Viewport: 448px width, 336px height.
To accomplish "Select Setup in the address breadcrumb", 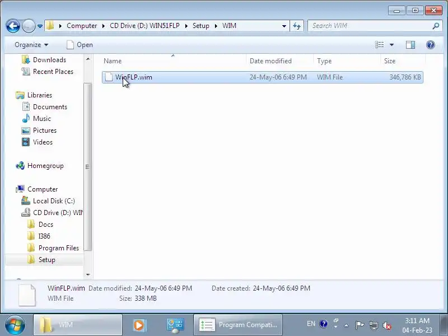I will point(201,26).
